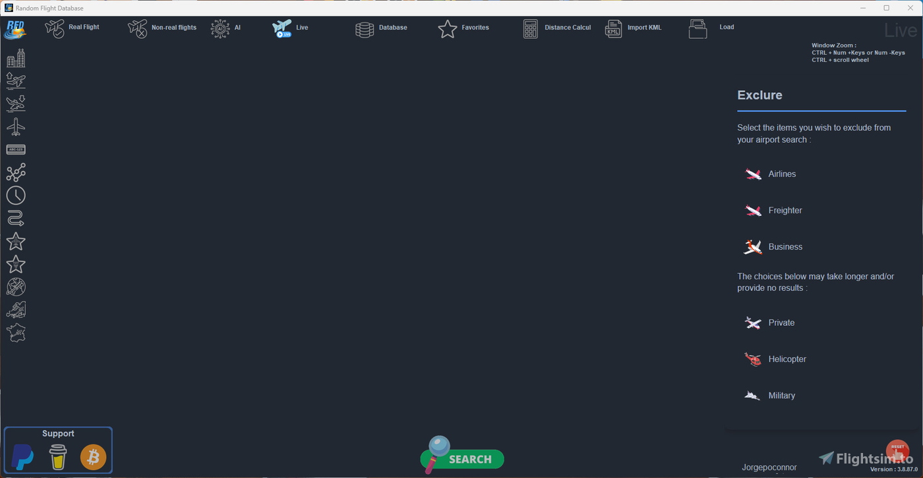Screen dimensions: 923x478
Task: Open the Import KML option
Action: [x=634, y=28]
